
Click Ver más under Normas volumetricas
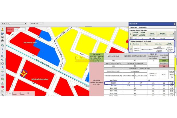163,38
